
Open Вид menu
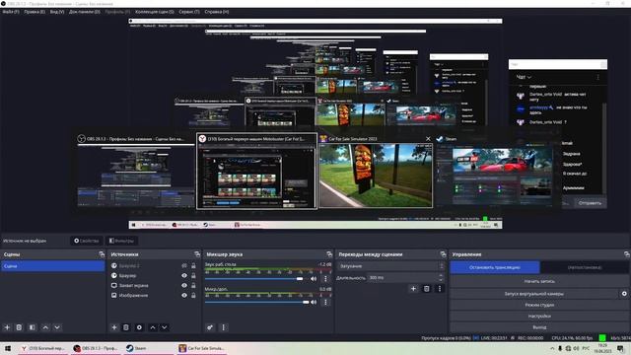57,12
